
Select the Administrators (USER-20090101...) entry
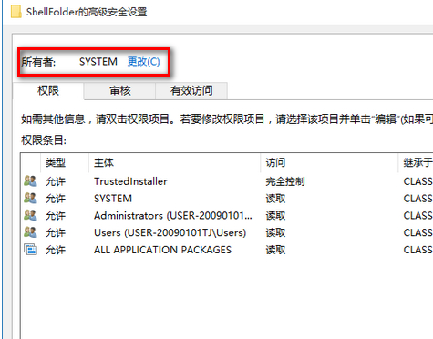click(x=227, y=215)
